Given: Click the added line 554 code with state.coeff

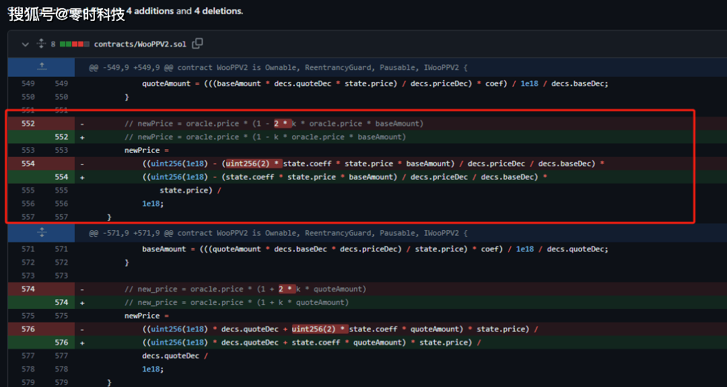Looking at the screenshot, I should tap(345, 177).
